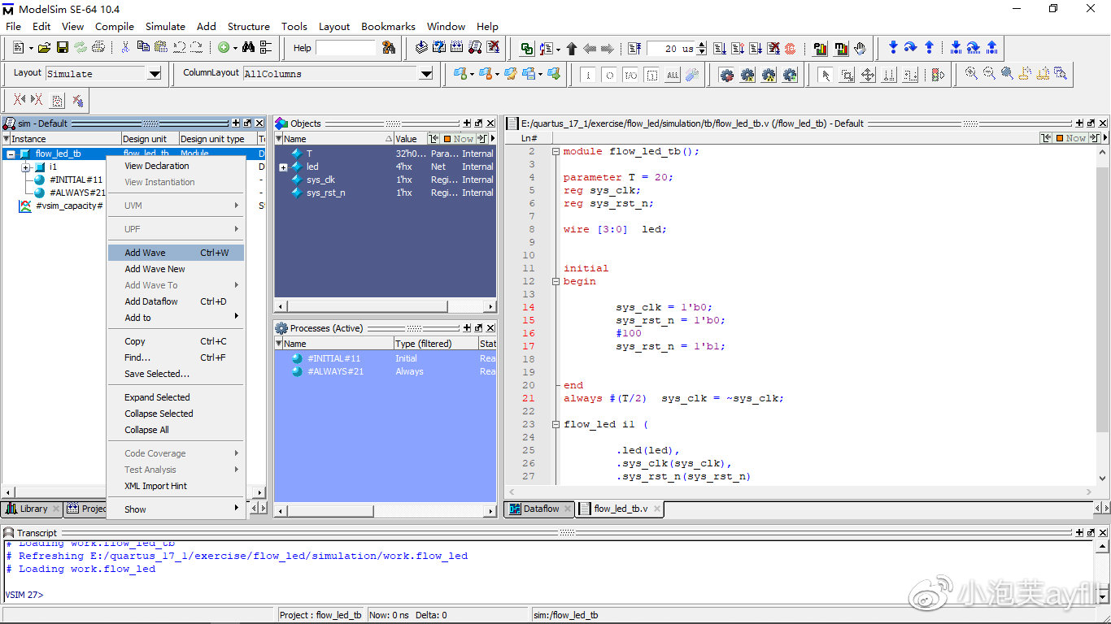The width and height of the screenshot is (1111, 624).
Task: Enable Zoom mode cursor button
Action: [847, 76]
